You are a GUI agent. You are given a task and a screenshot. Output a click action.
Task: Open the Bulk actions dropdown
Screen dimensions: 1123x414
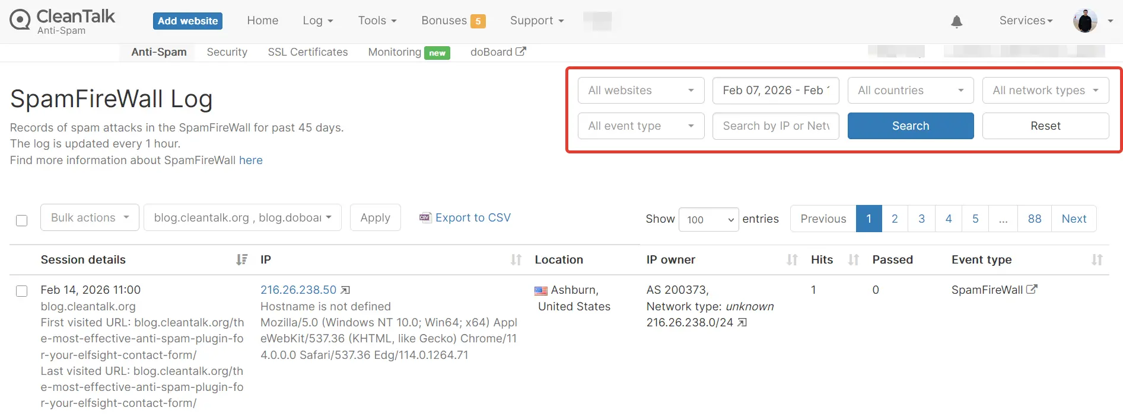click(90, 217)
